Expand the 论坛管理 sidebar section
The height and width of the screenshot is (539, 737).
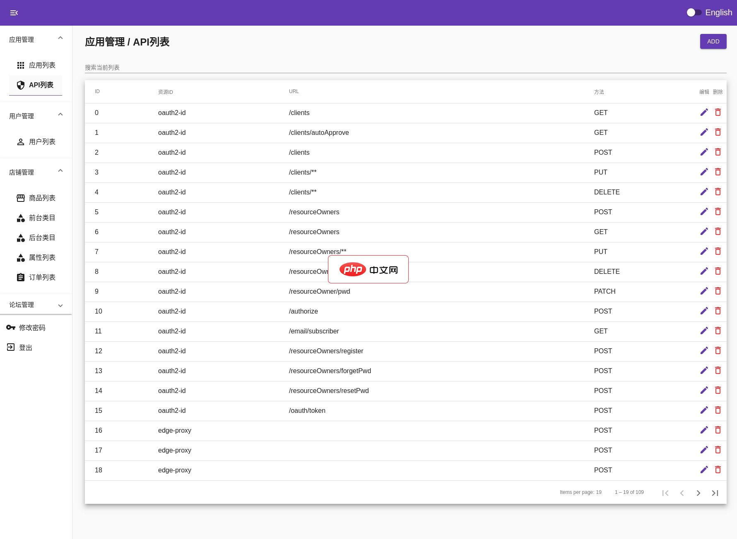click(x=60, y=305)
